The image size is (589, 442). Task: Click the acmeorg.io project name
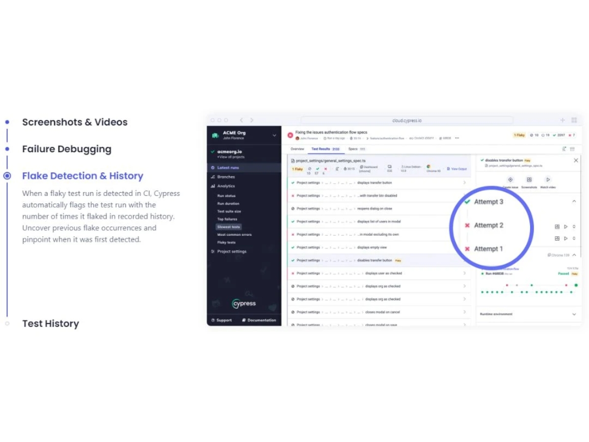tap(230, 152)
